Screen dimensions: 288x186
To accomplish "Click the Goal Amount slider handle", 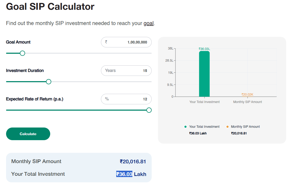I will coord(22,53).
